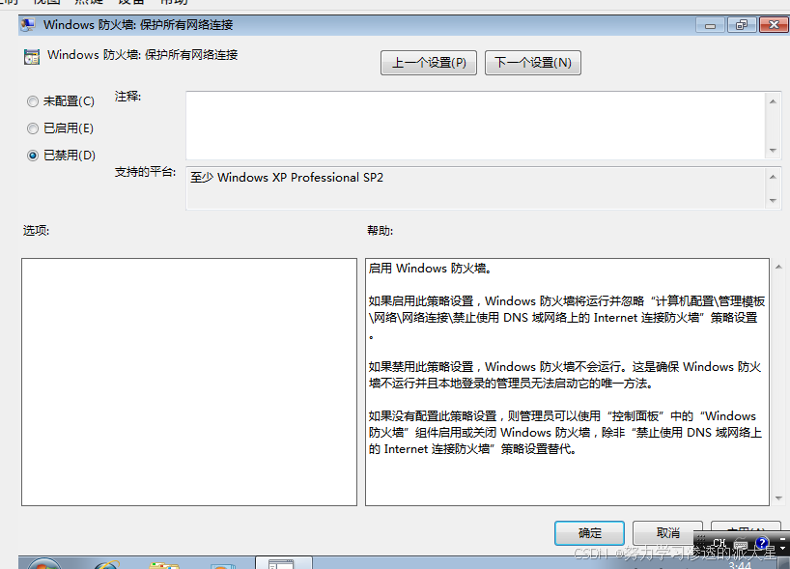
Task: Click the down arrow of the 注释 scrollbar
Action: tap(773, 150)
